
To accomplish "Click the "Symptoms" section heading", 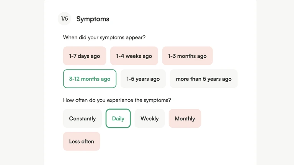I will 93,19.
